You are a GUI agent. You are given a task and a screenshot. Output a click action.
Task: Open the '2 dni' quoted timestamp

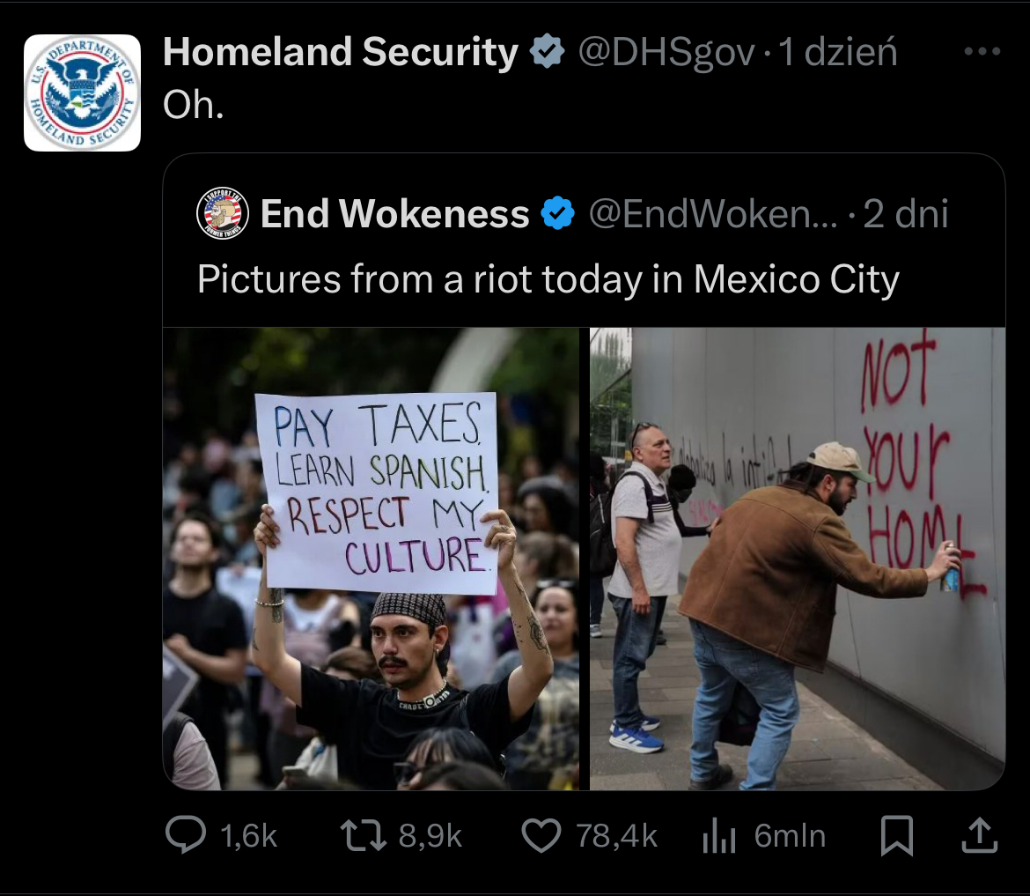pos(906,213)
